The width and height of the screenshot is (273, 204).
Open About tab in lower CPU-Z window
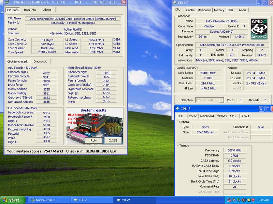(245, 116)
